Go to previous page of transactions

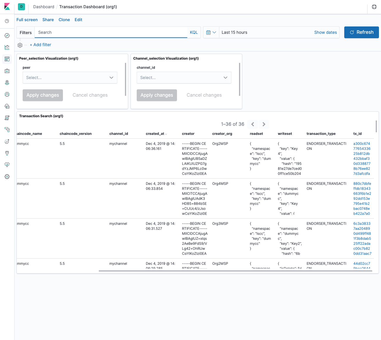tap(253, 124)
